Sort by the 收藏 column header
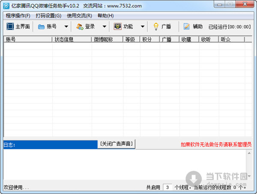Image resolution: width=257 pixels, height=194 pixels. coord(189,39)
